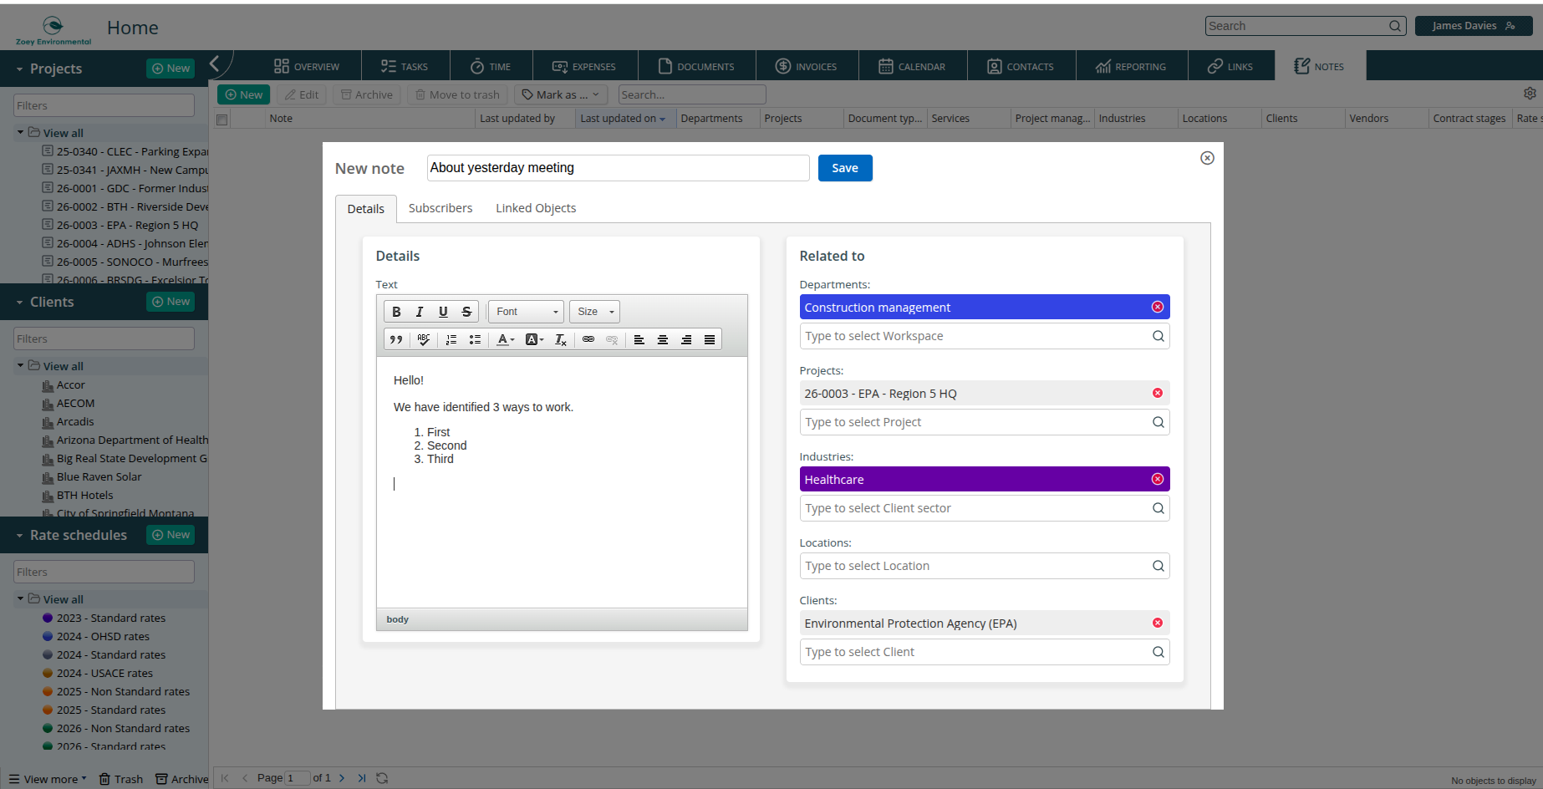
Task: Align note text to the right
Action: (x=686, y=339)
